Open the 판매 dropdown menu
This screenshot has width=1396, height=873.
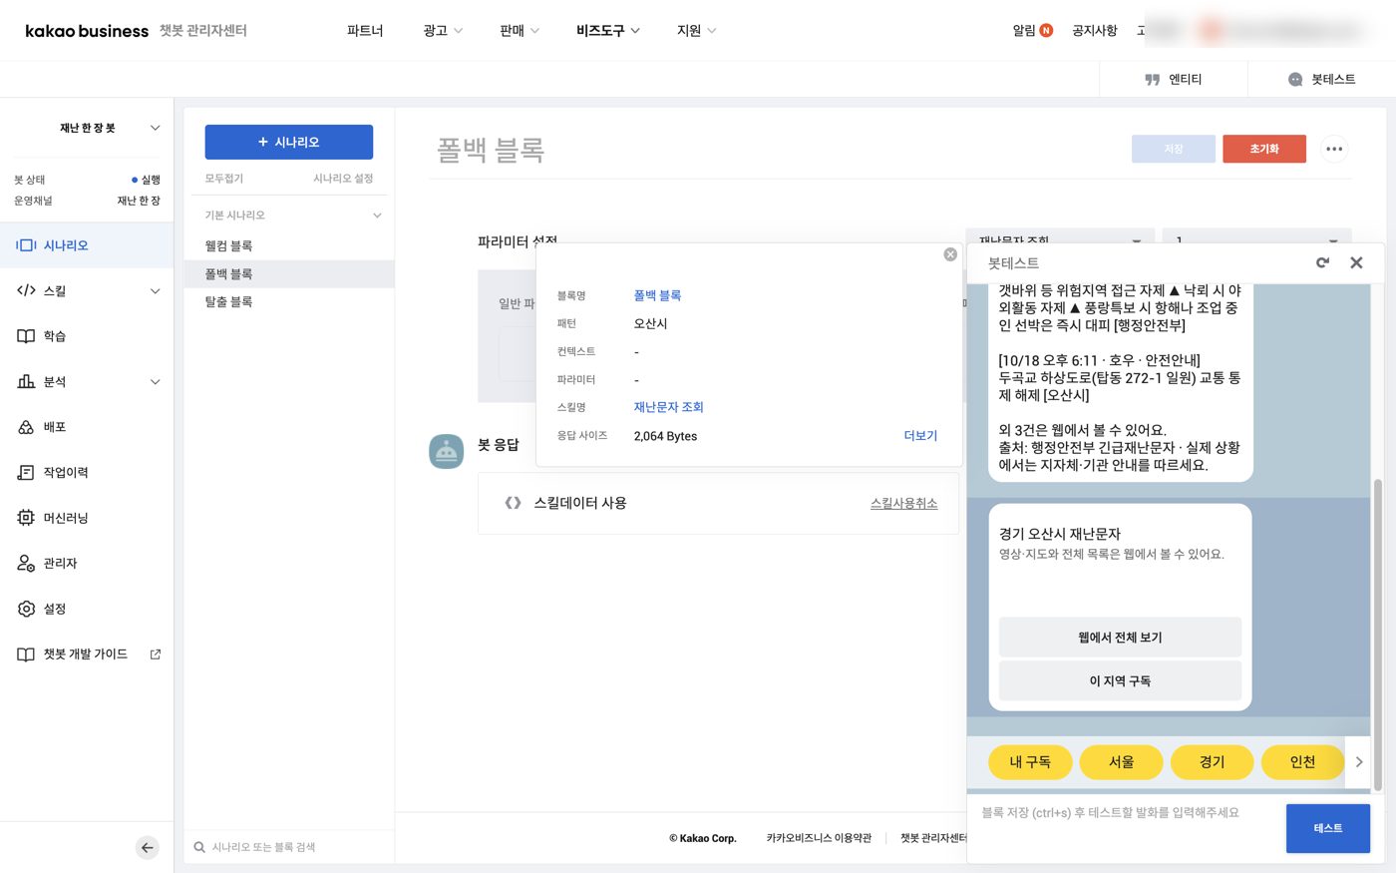point(519,30)
